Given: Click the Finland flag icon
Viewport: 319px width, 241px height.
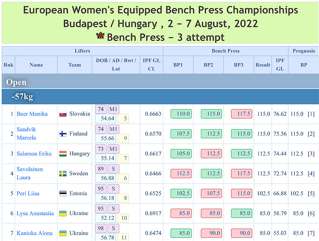Looking at the screenshot, I should pos(63,134).
